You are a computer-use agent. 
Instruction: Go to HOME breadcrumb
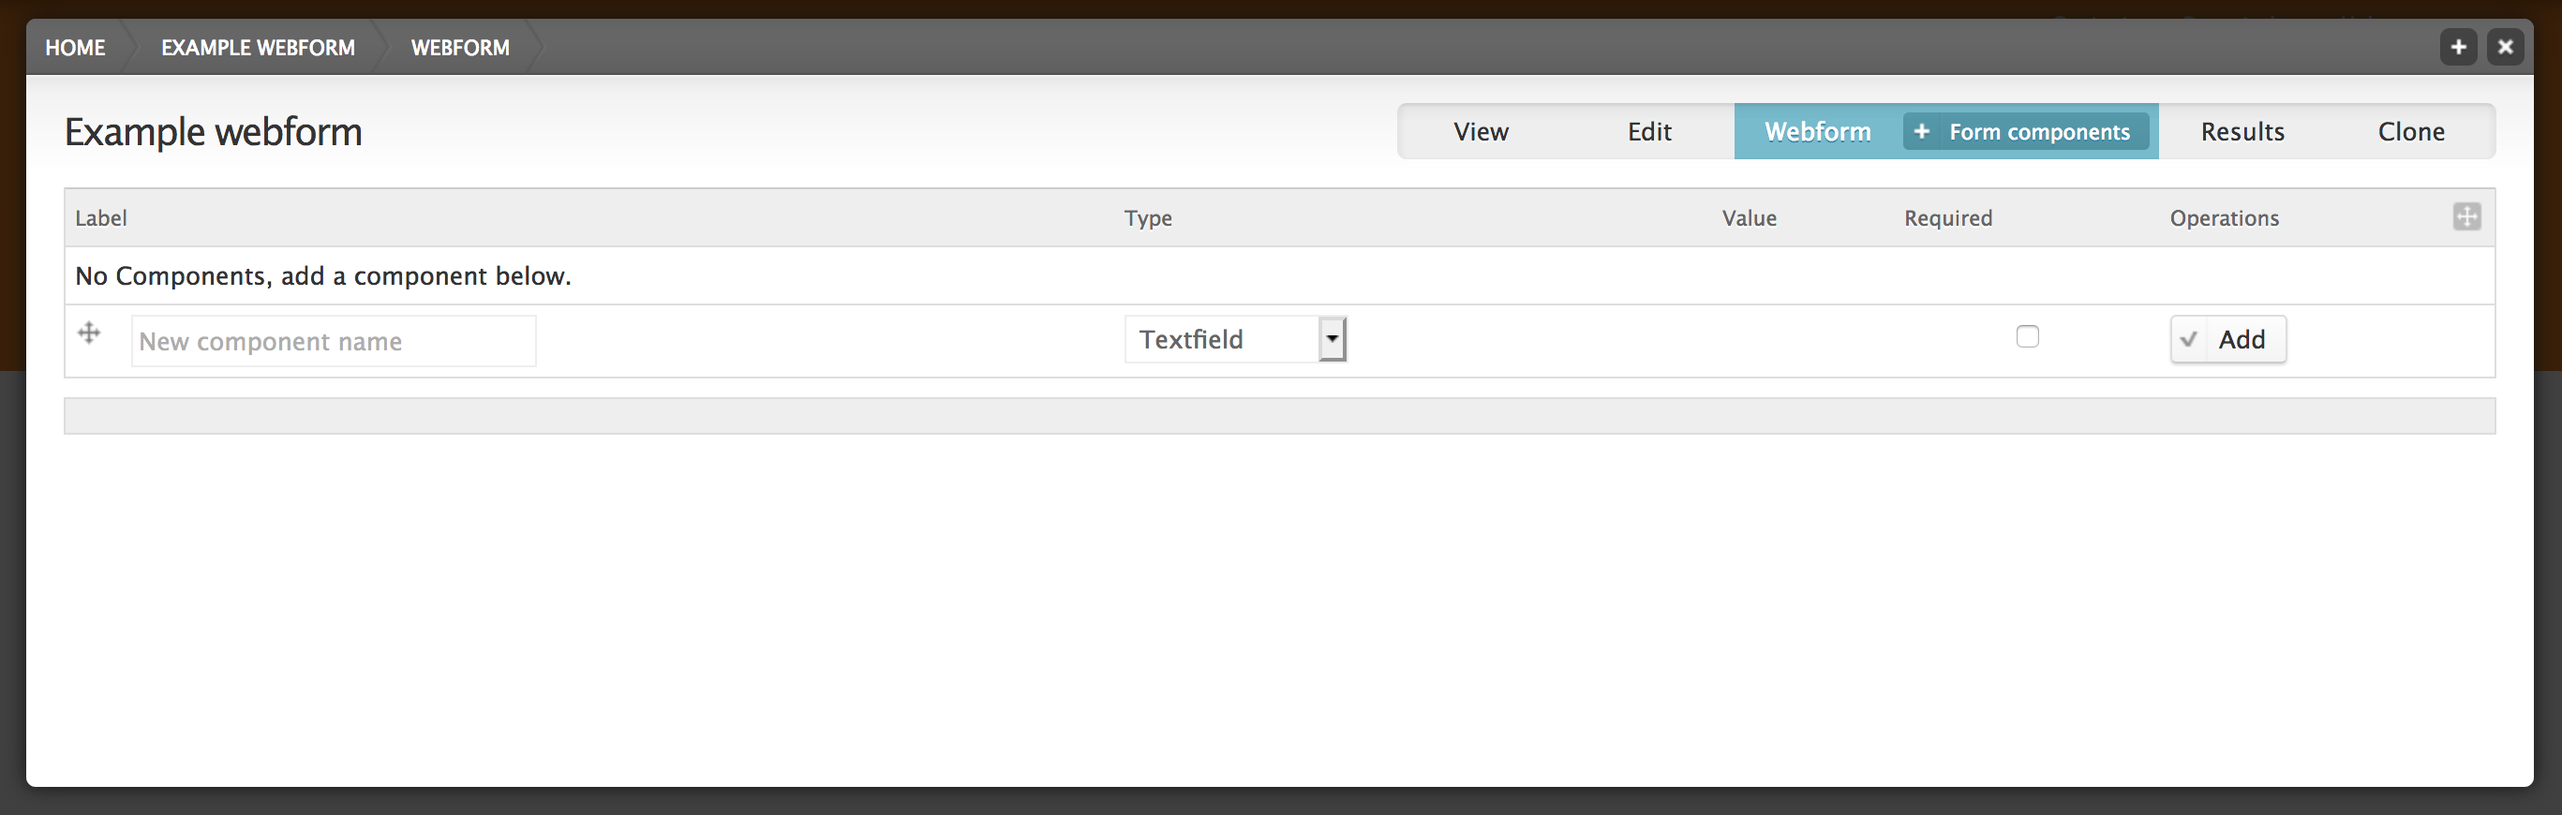point(76,48)
